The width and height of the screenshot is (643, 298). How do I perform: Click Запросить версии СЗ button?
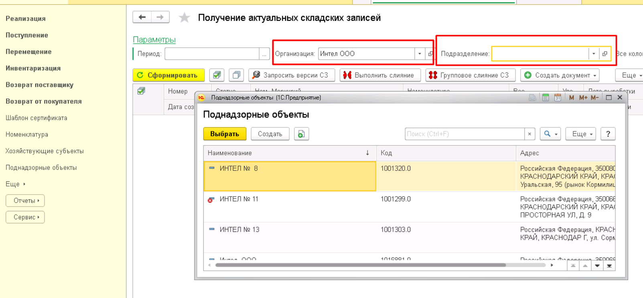coord(292,75)
